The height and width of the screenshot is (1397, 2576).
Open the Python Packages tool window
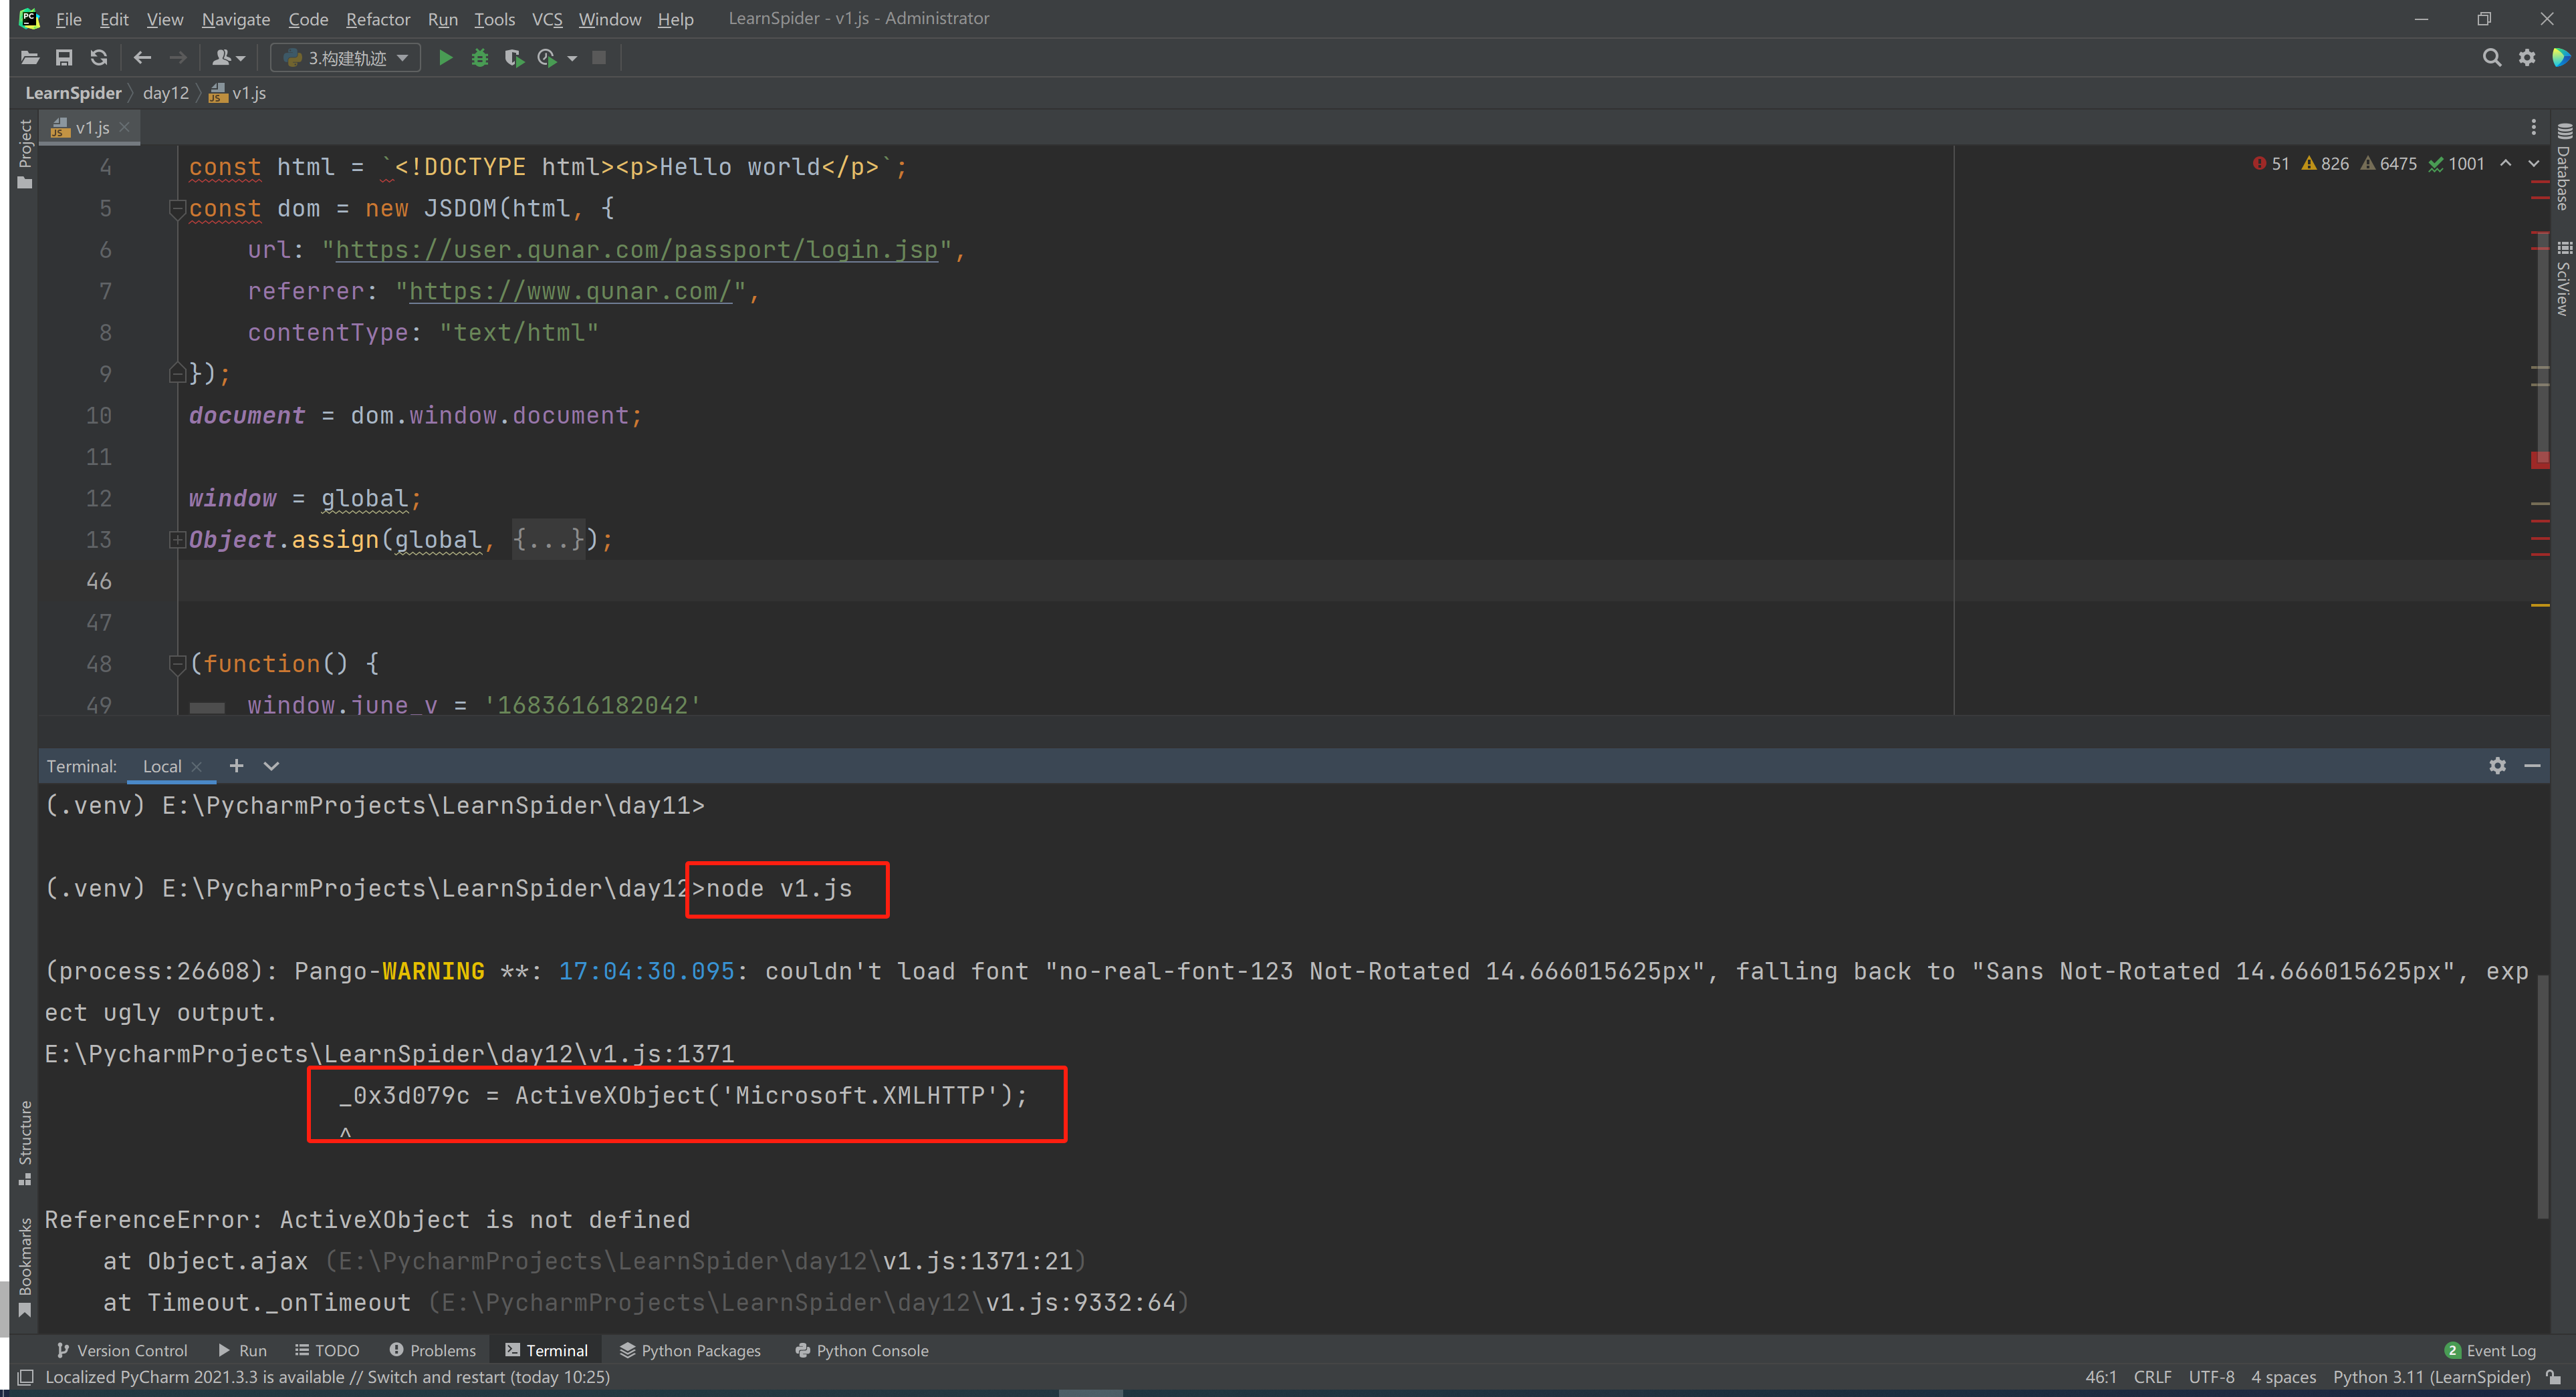click(690, 1351)
